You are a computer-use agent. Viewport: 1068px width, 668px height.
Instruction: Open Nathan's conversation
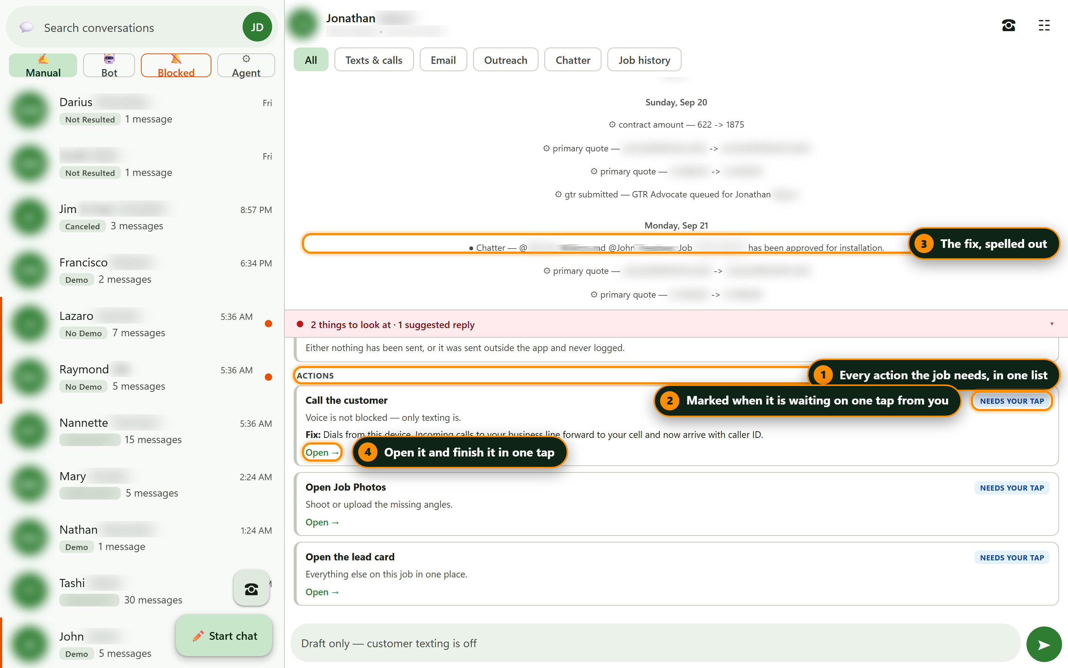(142, 538)
